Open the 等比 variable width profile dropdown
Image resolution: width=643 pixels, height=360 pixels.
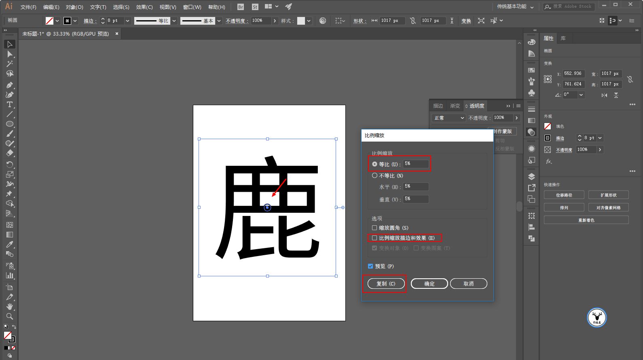(174, 21)
